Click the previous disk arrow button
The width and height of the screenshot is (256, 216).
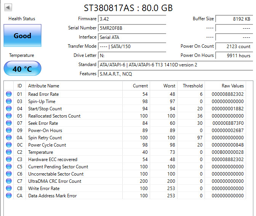tap(8, 7)
